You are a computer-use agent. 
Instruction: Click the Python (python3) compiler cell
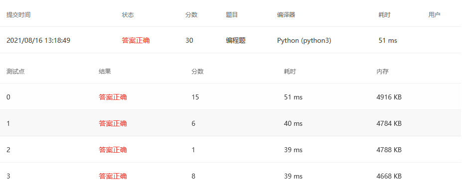coord(304,41)
